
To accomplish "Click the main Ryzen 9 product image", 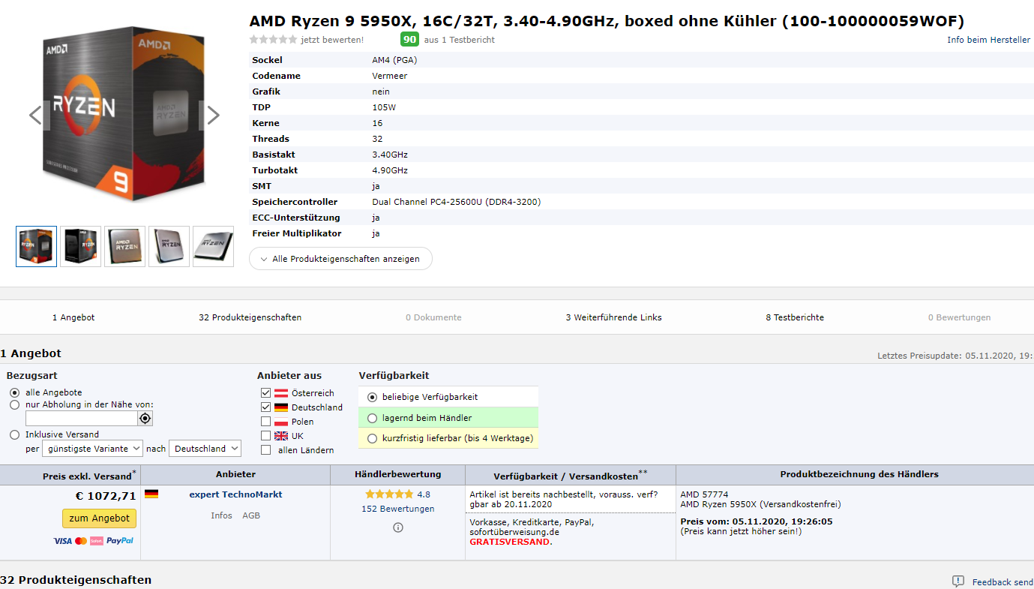I will [124, 116].
